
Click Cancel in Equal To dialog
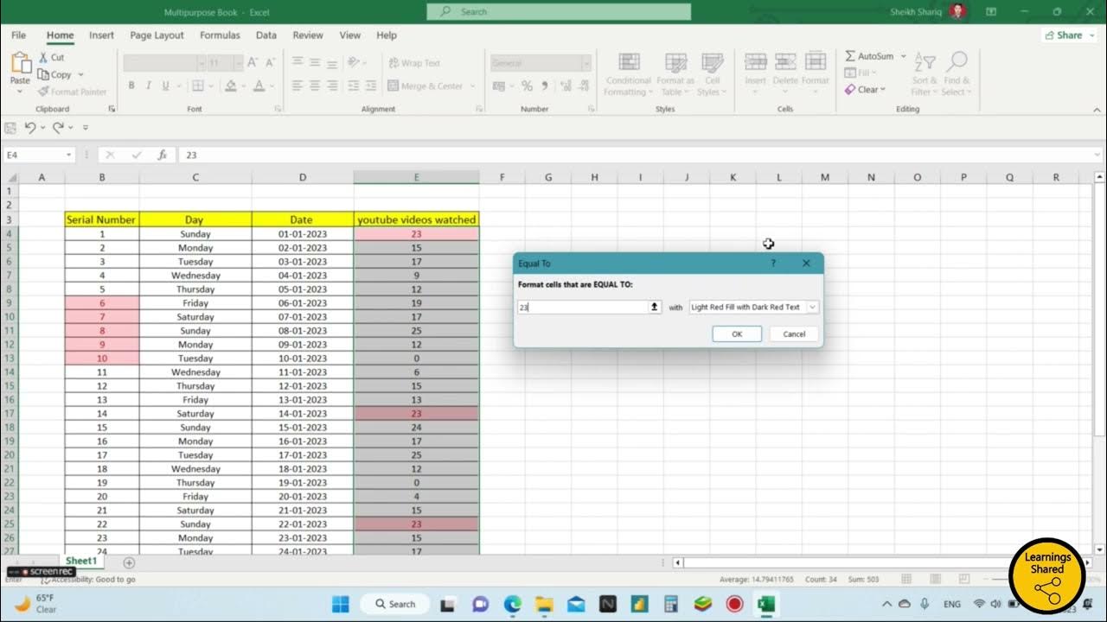[794, 333]
